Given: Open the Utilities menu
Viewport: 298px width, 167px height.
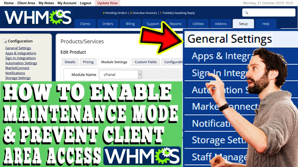Looking at the screenshot, I should point(198,24).
